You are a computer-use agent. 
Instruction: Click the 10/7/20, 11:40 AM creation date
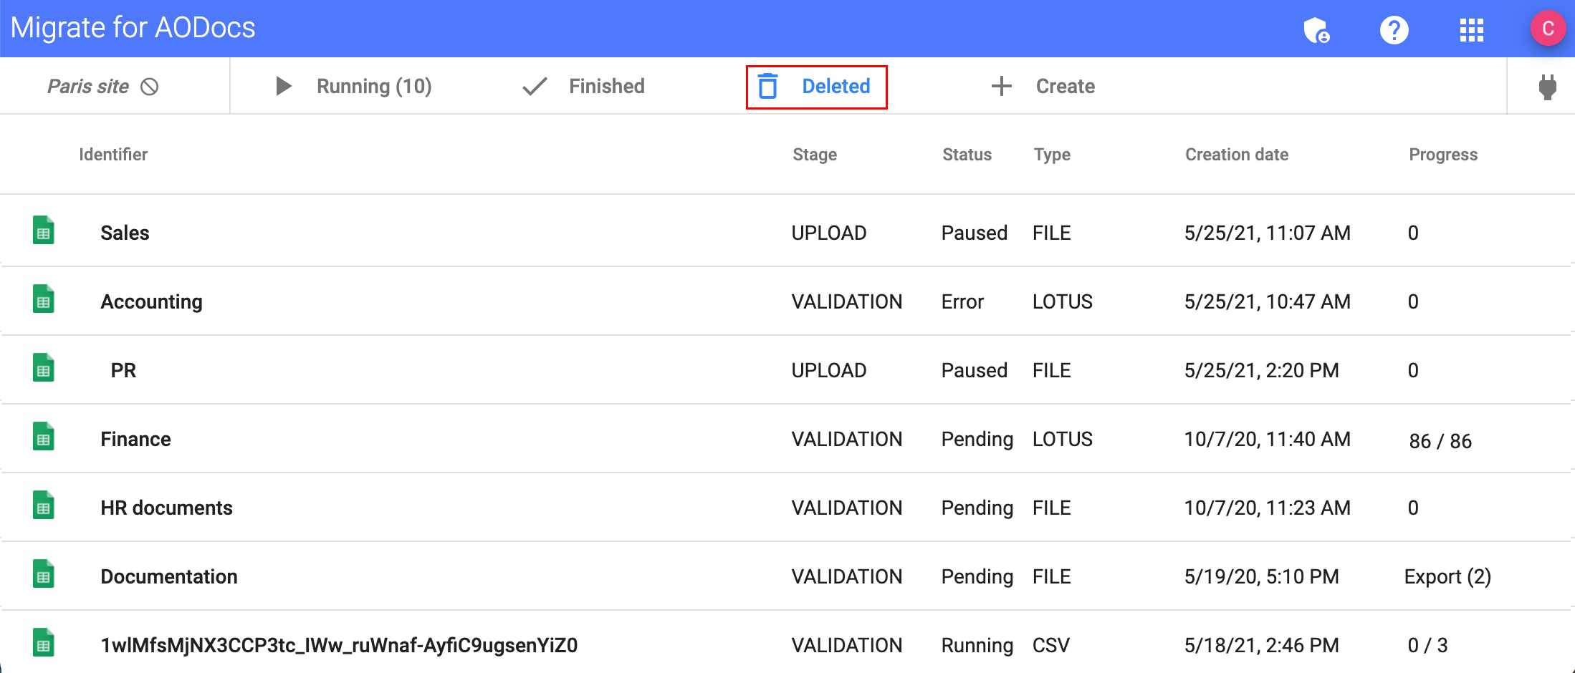[x=1267, y=440]
